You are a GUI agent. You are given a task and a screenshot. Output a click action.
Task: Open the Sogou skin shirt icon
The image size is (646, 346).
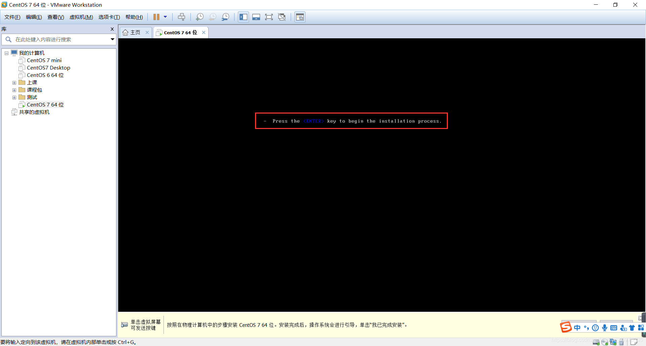[x=632, y=328]
